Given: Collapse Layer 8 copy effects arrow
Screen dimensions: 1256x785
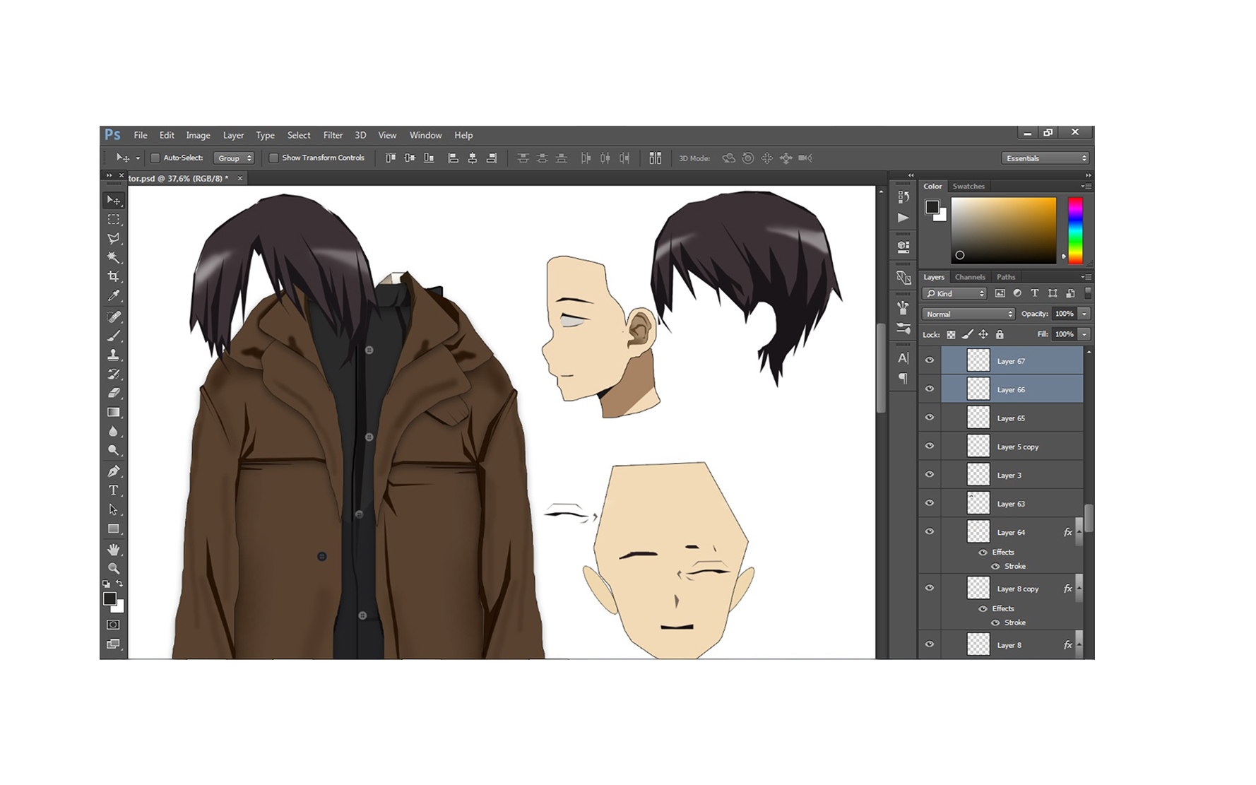Looking at the screenshot, I should pyautogui.click(x=1079, y=589).
